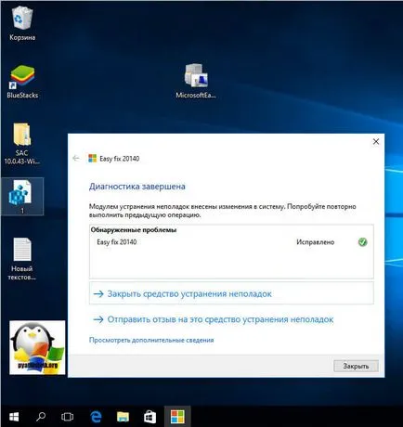403x427 pixels.
Task: Open taskbar search magnifier
Action: point(41,417)
